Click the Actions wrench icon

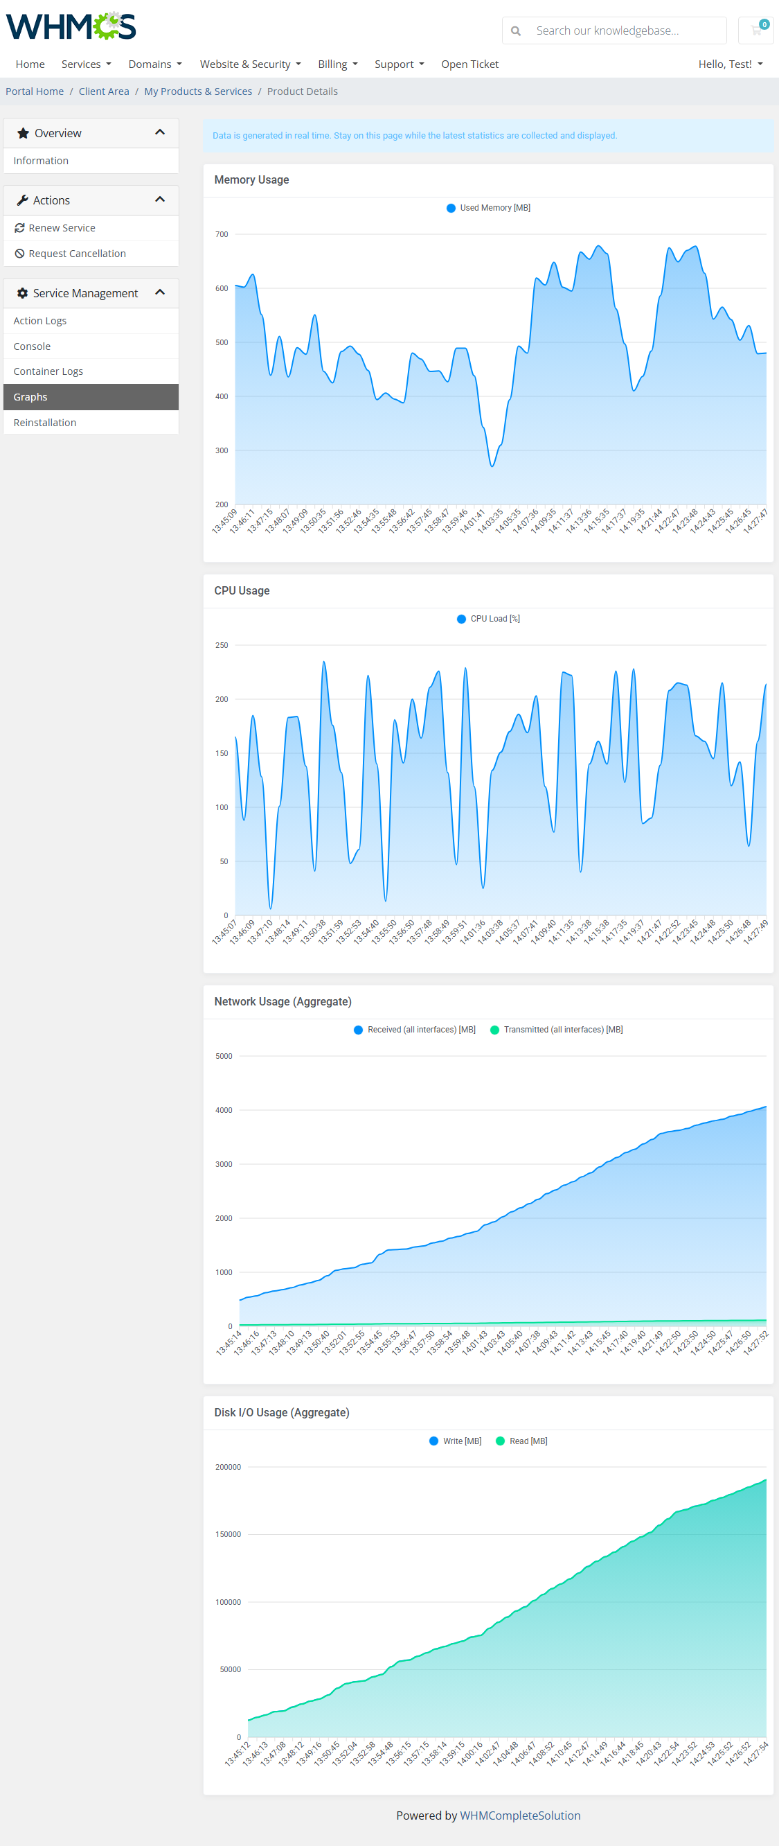[22, 201]
